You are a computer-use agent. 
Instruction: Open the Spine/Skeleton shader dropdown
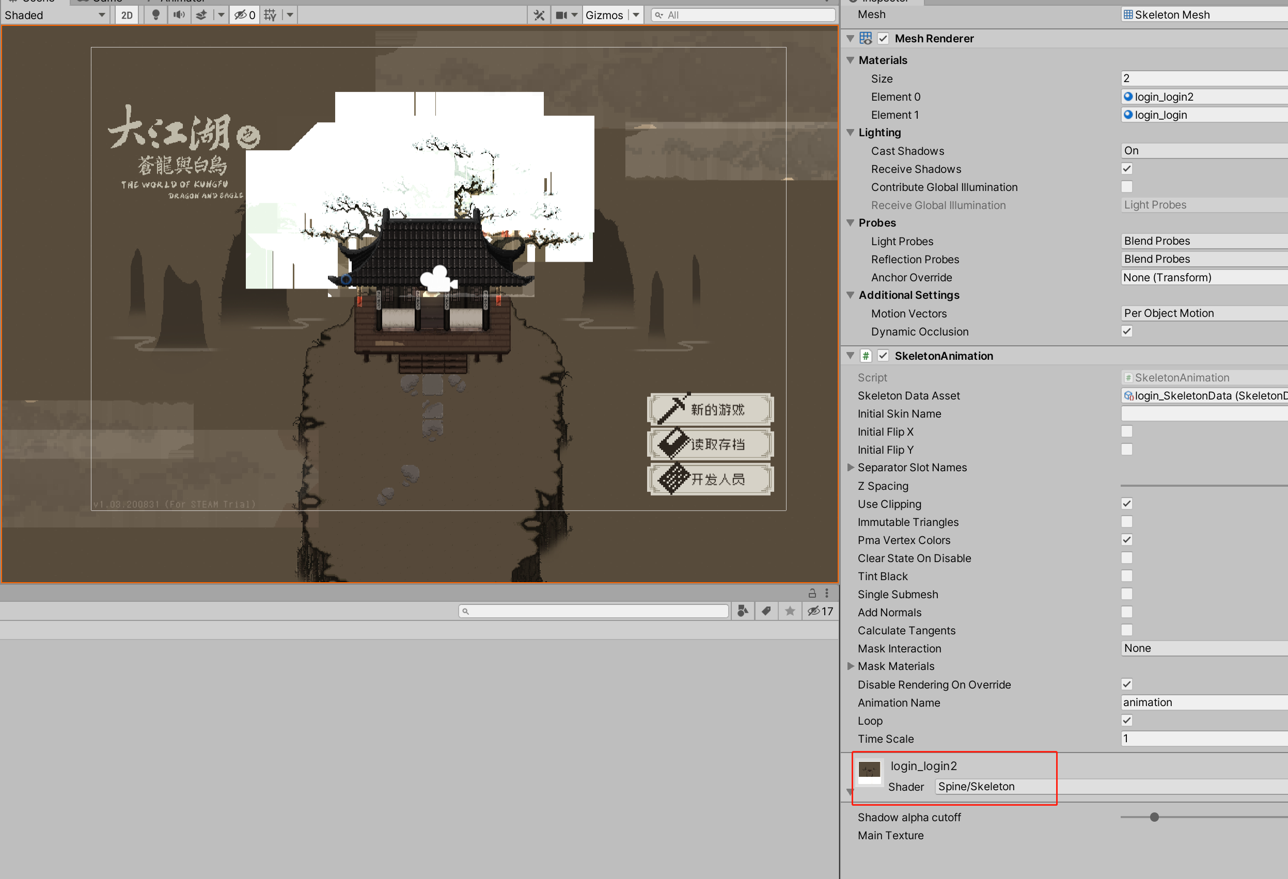tap(1111, 787)
